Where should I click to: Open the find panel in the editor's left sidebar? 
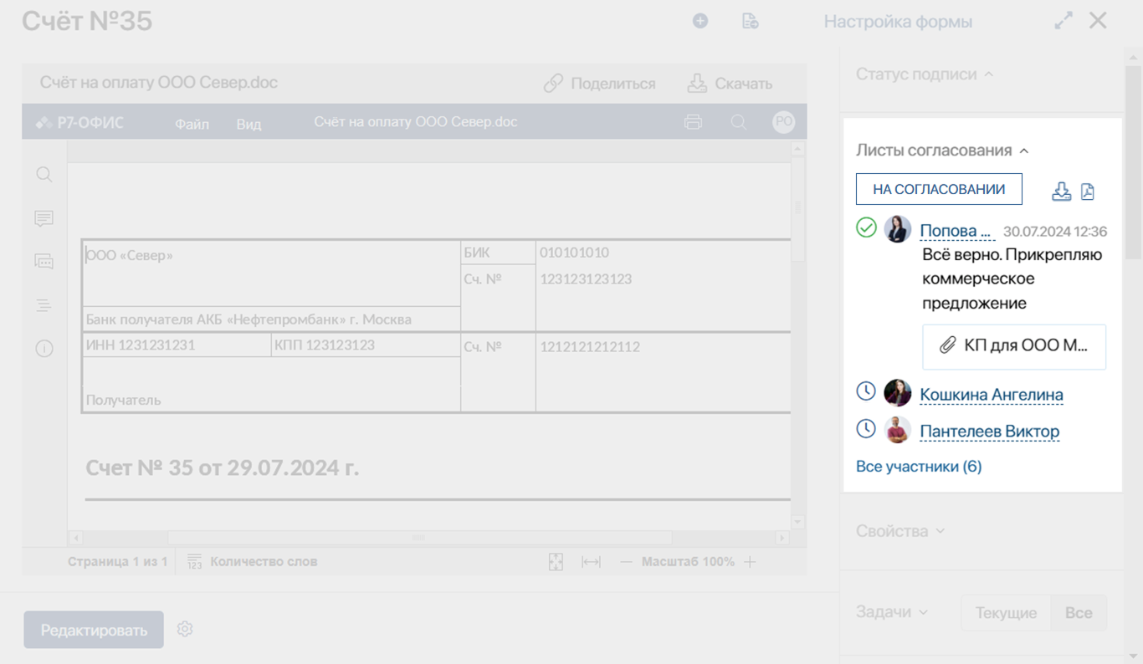coord(44,175)
